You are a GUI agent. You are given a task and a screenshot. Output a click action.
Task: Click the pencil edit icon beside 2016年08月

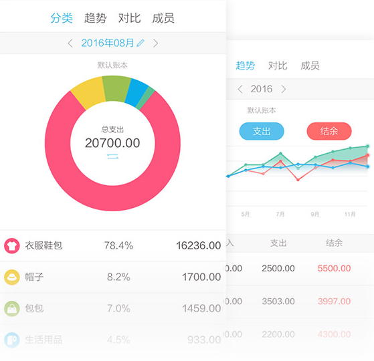pos(141,43)
